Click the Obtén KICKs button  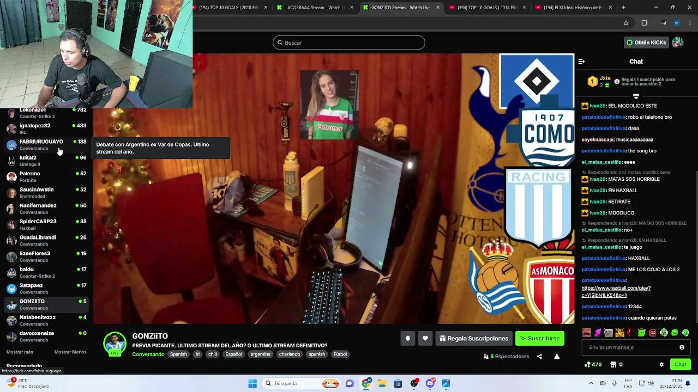(x=646, y=42)
